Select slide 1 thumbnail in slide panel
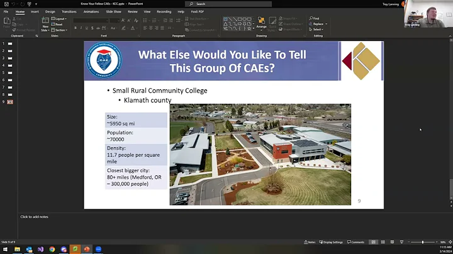 [x=10, y=43]
